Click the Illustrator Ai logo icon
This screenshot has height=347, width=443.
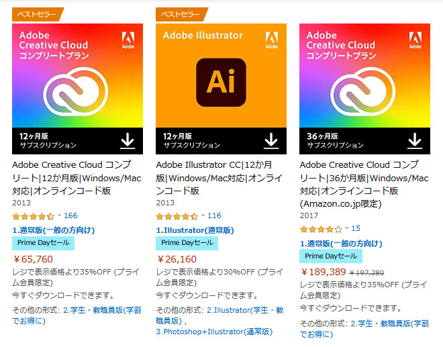pyautogui.click(x=221, y=81)
